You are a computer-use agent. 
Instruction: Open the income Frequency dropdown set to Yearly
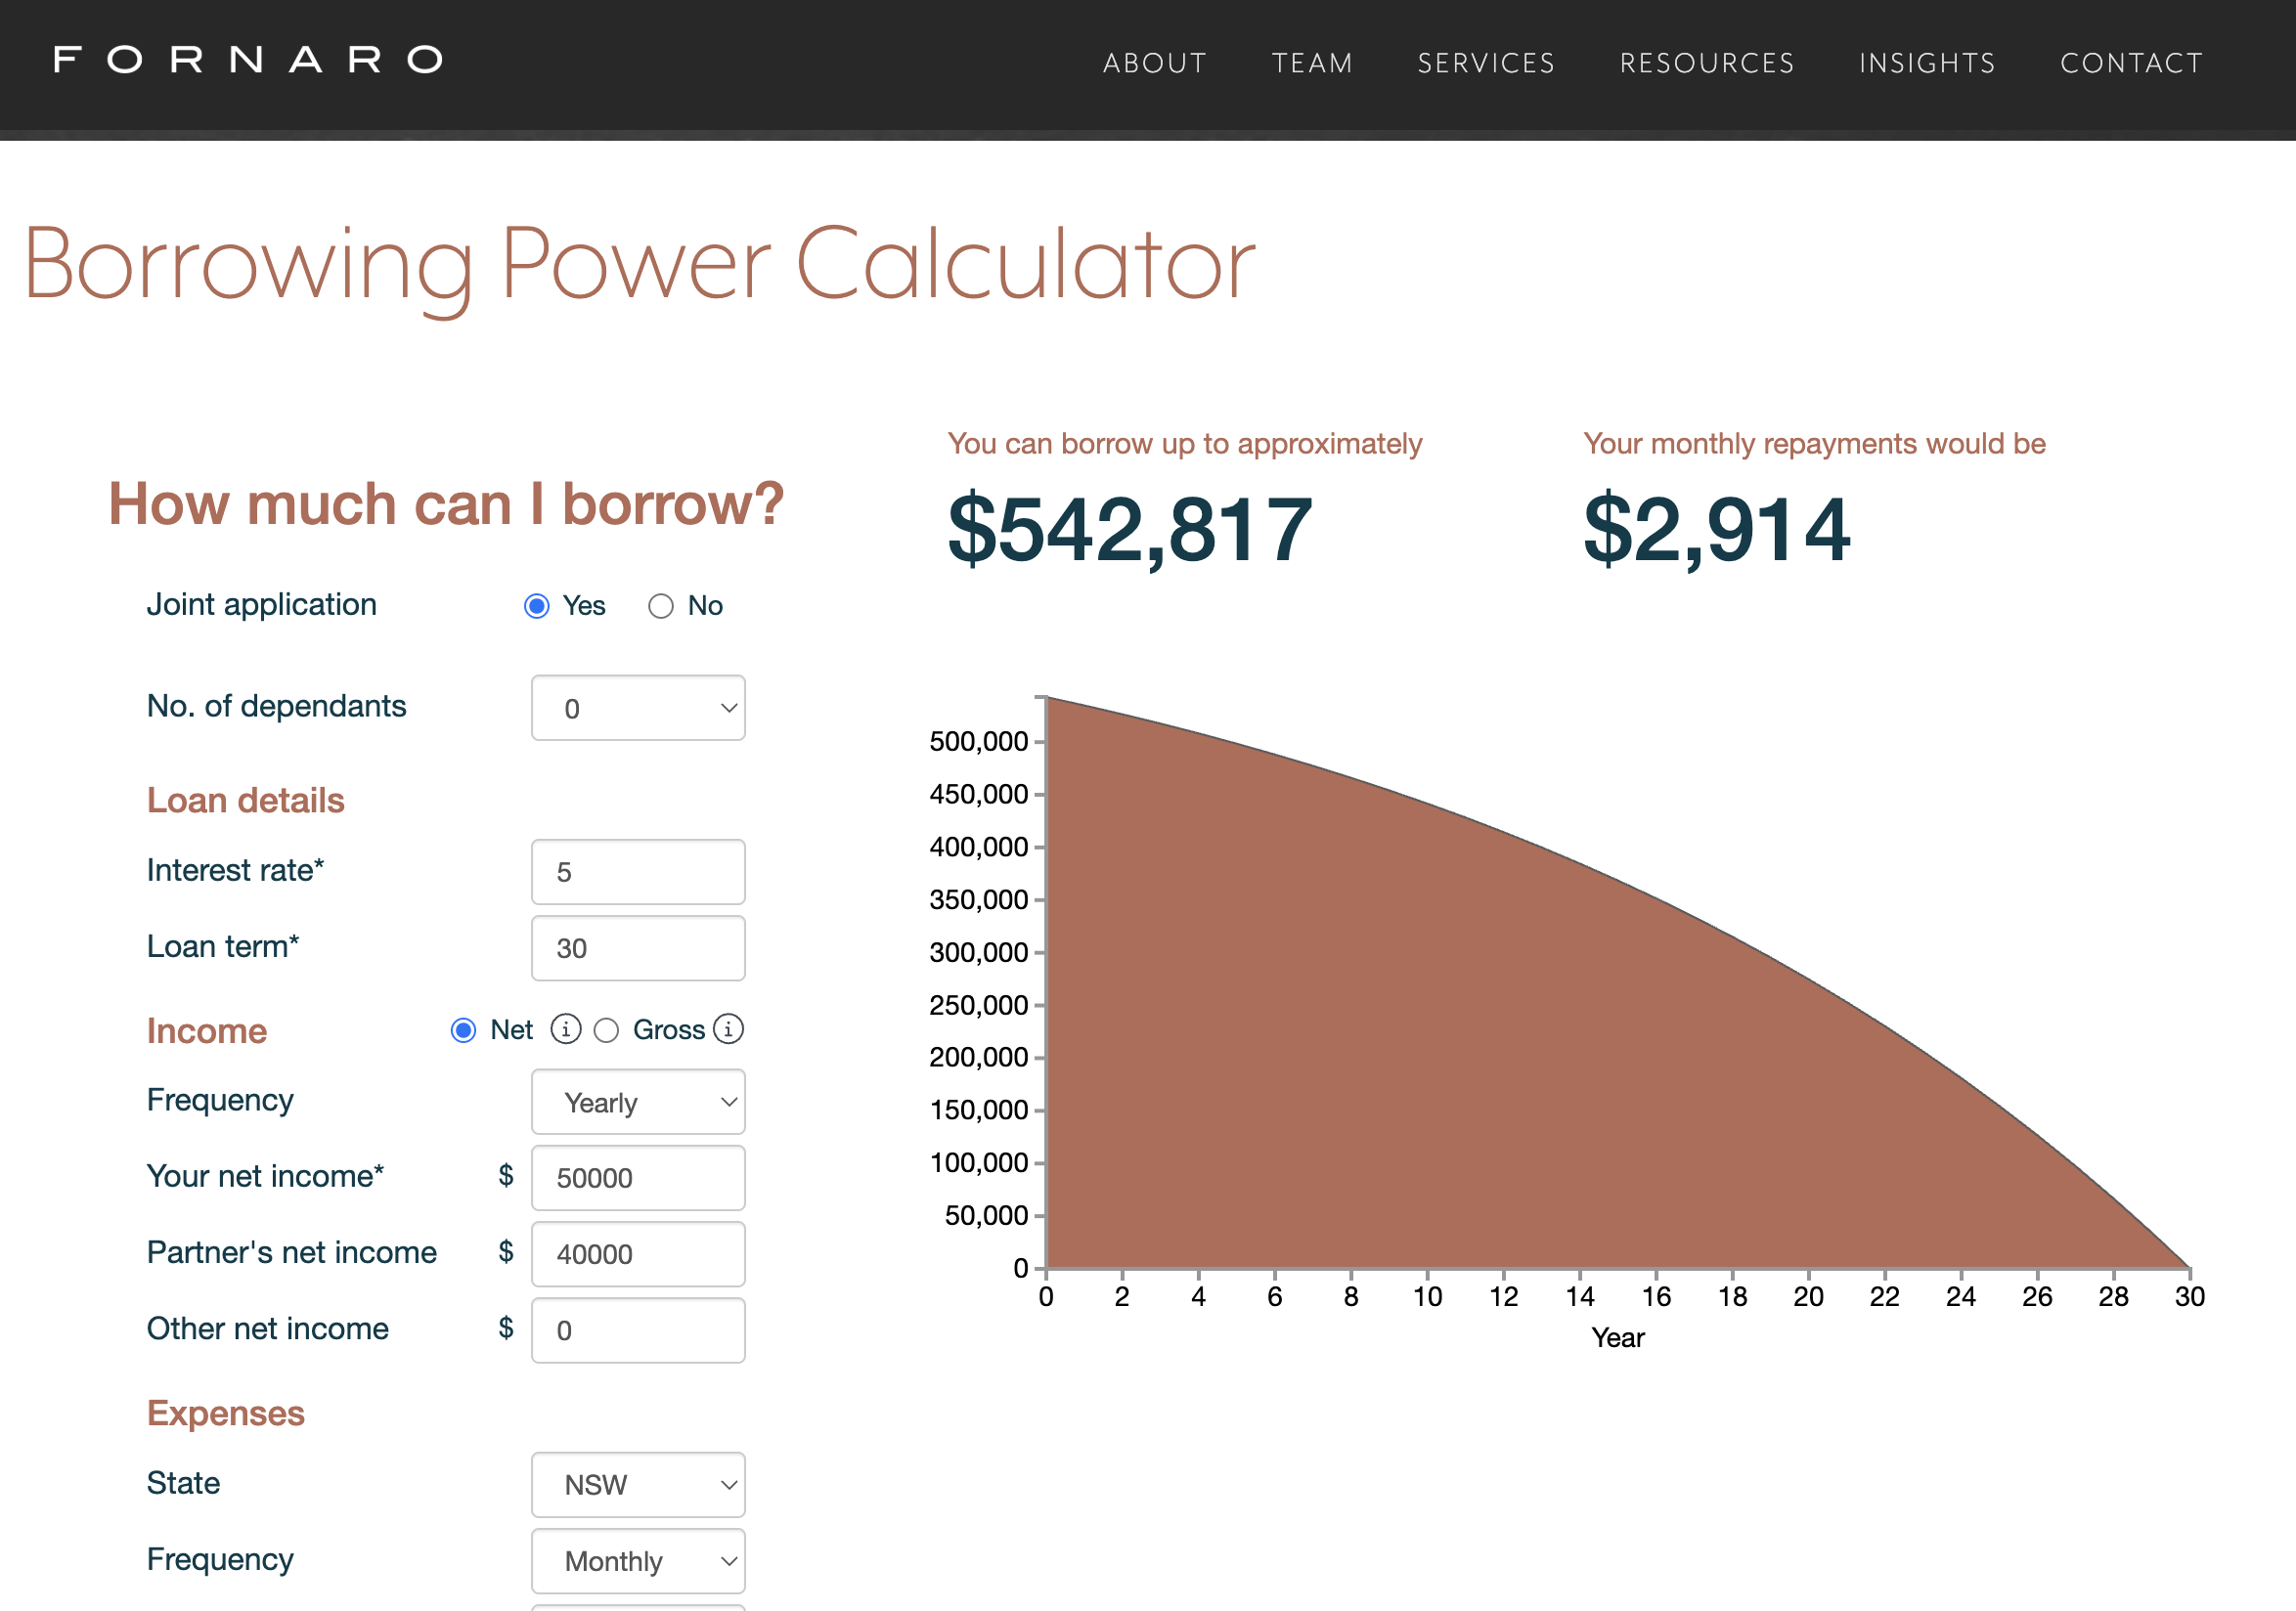(638, 1102)
